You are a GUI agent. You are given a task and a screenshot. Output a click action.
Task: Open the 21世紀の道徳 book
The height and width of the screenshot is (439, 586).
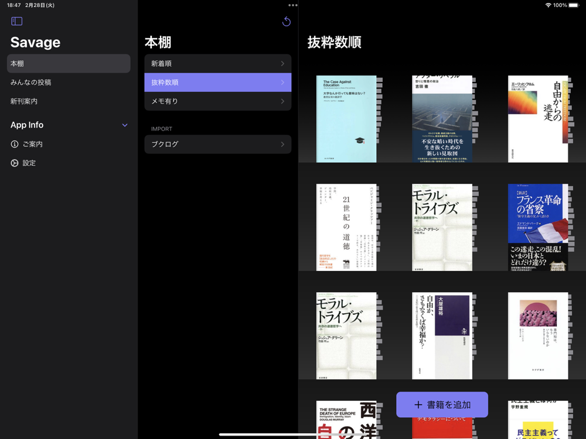click(346, 227)
